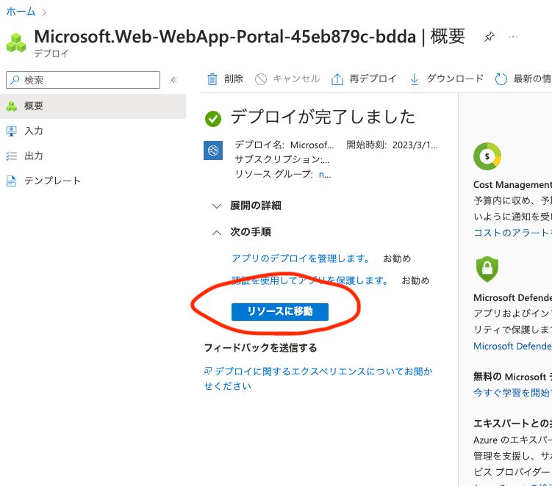Click the 検索 search field
552x486 pixels.
click(83, 80)
